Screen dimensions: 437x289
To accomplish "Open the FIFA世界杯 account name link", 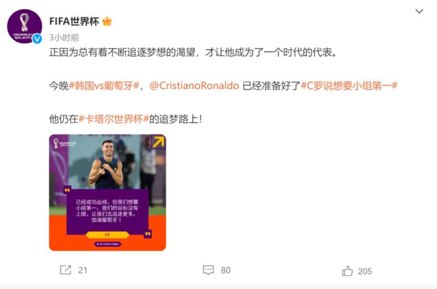I will (74, 21).
